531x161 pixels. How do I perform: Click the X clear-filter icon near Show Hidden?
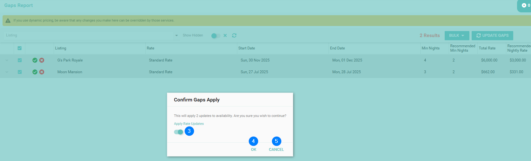(225, 35)
